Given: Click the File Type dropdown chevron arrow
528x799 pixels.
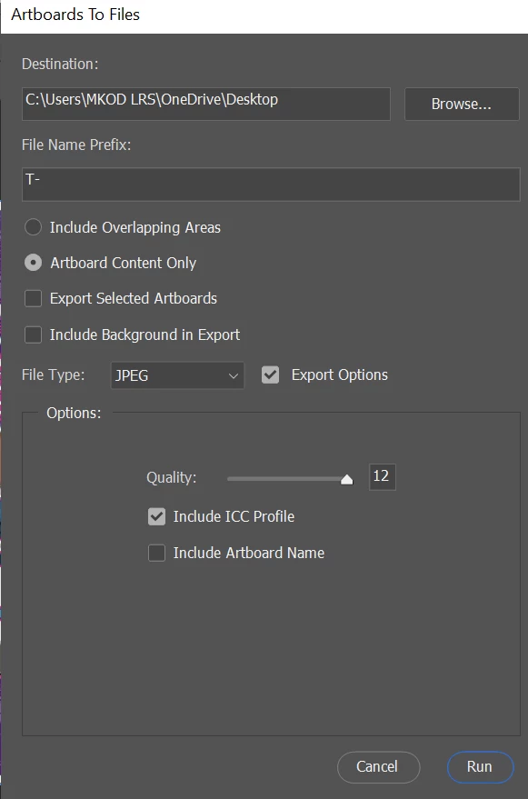Looking at the screenshot, I should [234, 376].
